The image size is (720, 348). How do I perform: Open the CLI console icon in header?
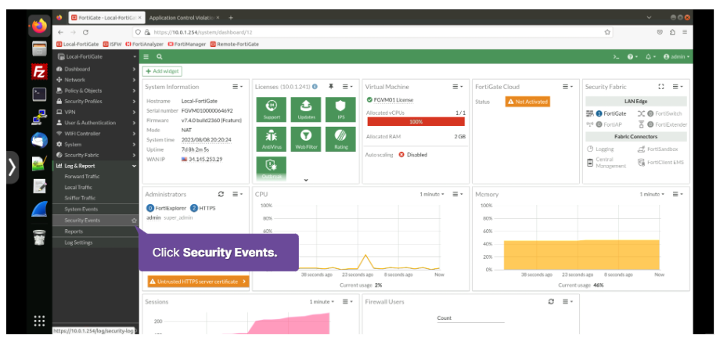(616, 57)
